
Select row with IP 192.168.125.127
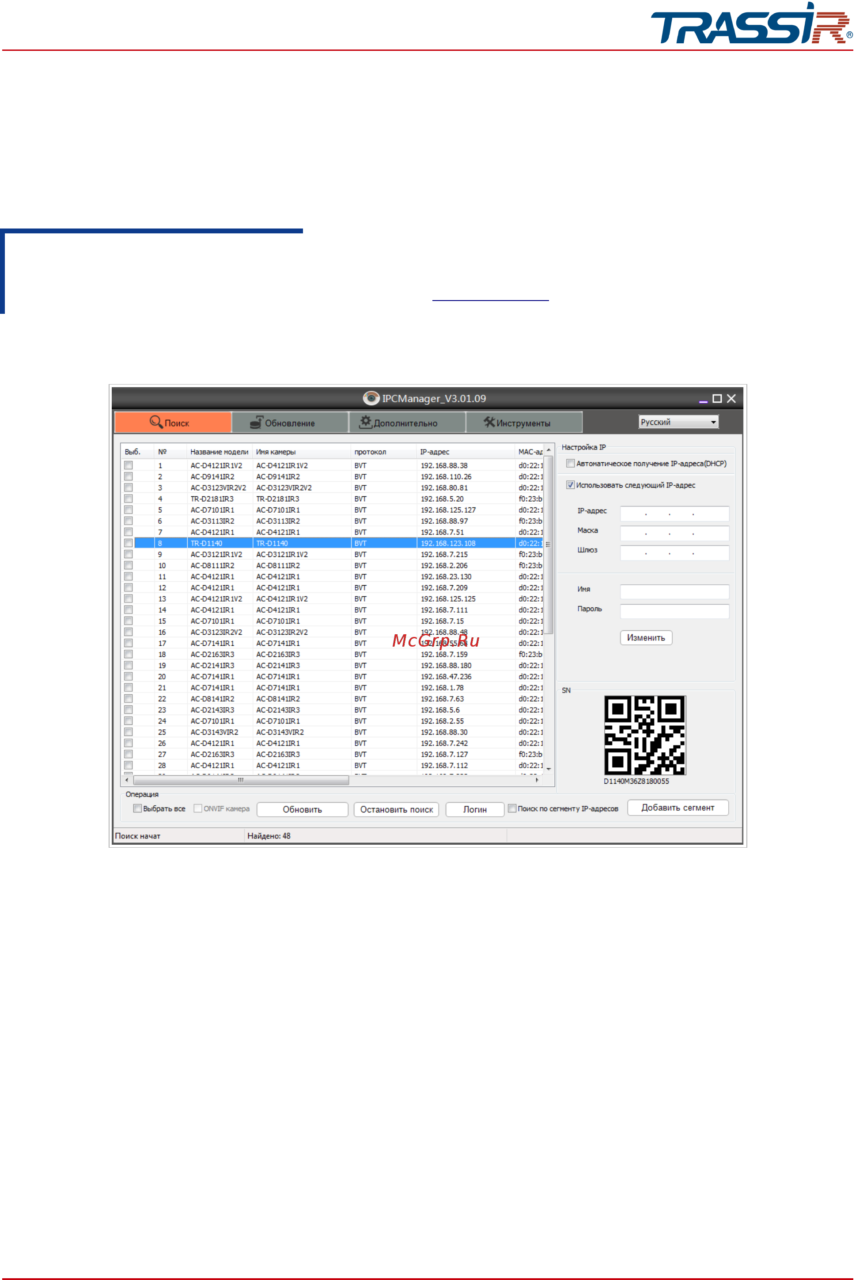pos(332,510)
